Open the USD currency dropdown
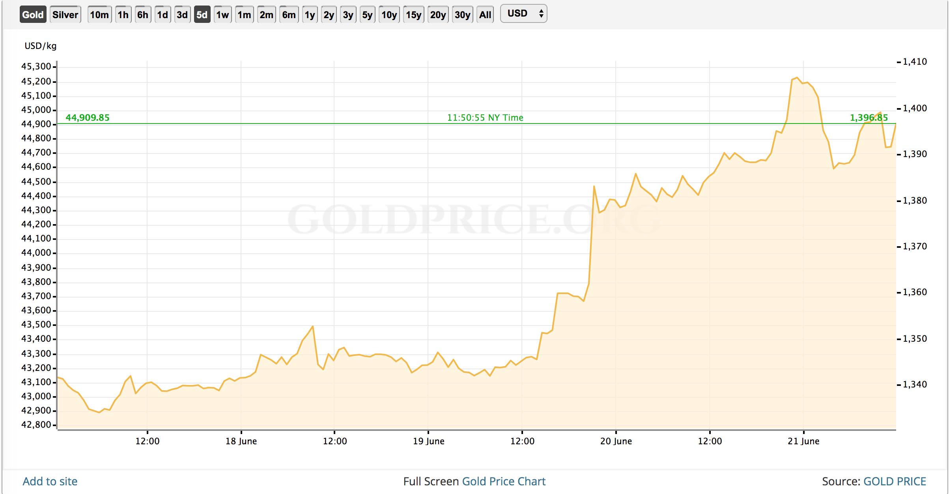The height and width of the screenshot is (494, 949). click(523, 13)
